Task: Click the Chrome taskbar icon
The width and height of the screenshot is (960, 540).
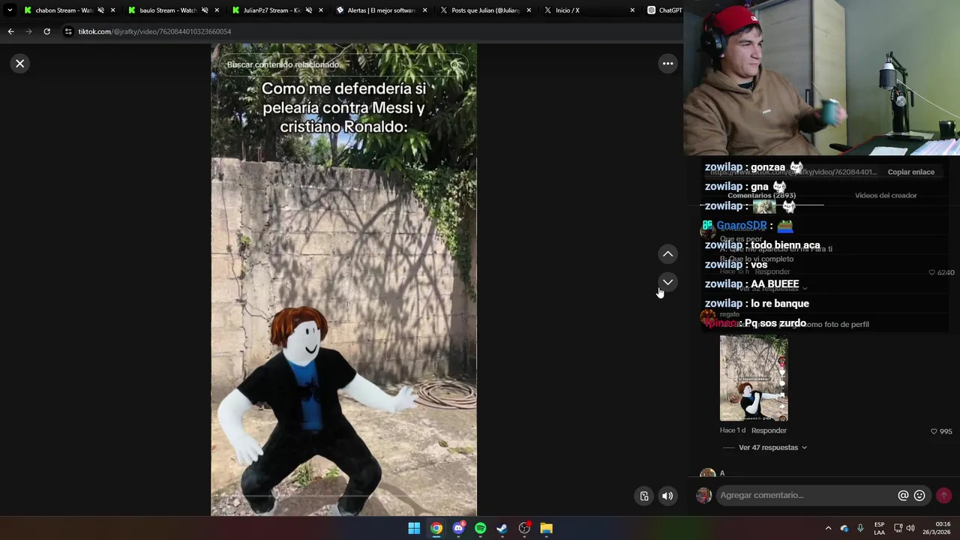Action: point(436,529)
